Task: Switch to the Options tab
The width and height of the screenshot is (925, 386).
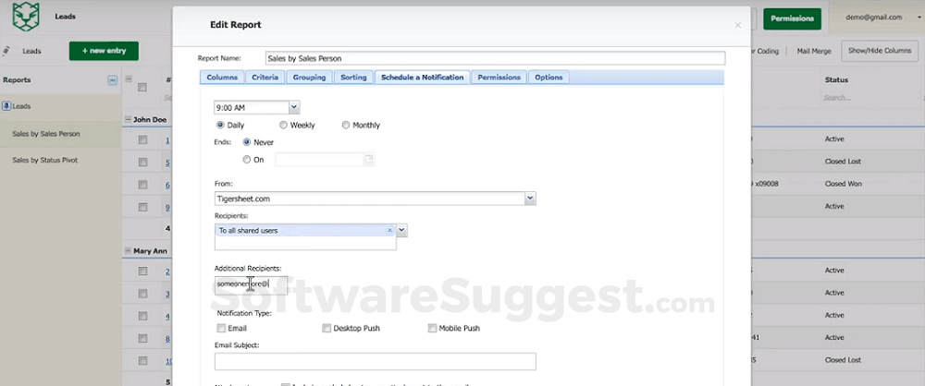Action: click(x=549, y=78)
